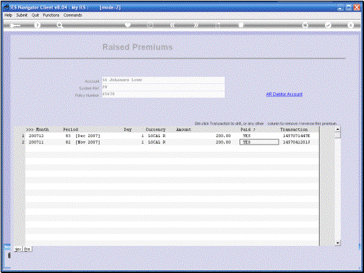
Task: Click the magnifier search icon
Action: (60, 26)
